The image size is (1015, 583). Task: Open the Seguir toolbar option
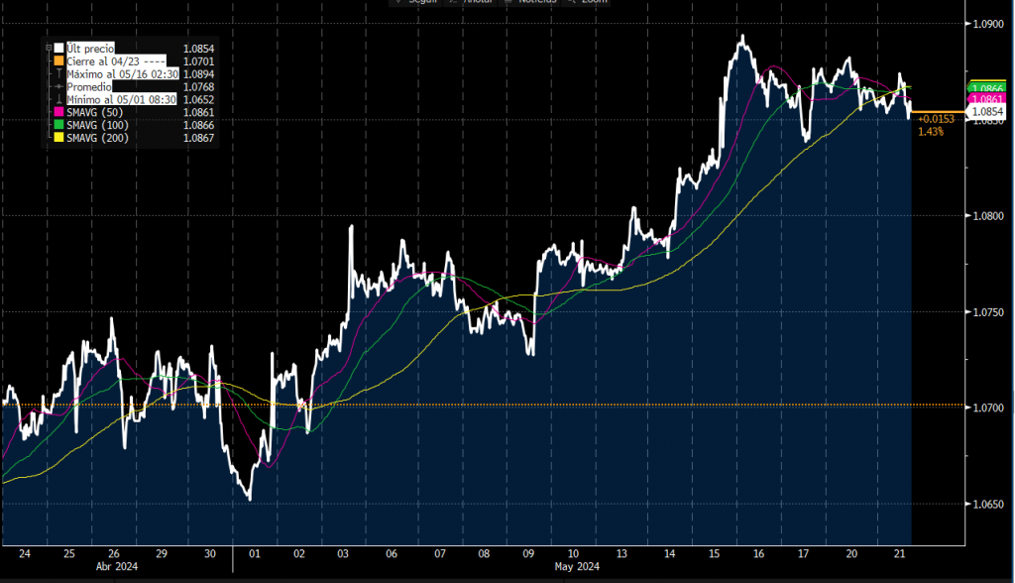coord(422,3)
